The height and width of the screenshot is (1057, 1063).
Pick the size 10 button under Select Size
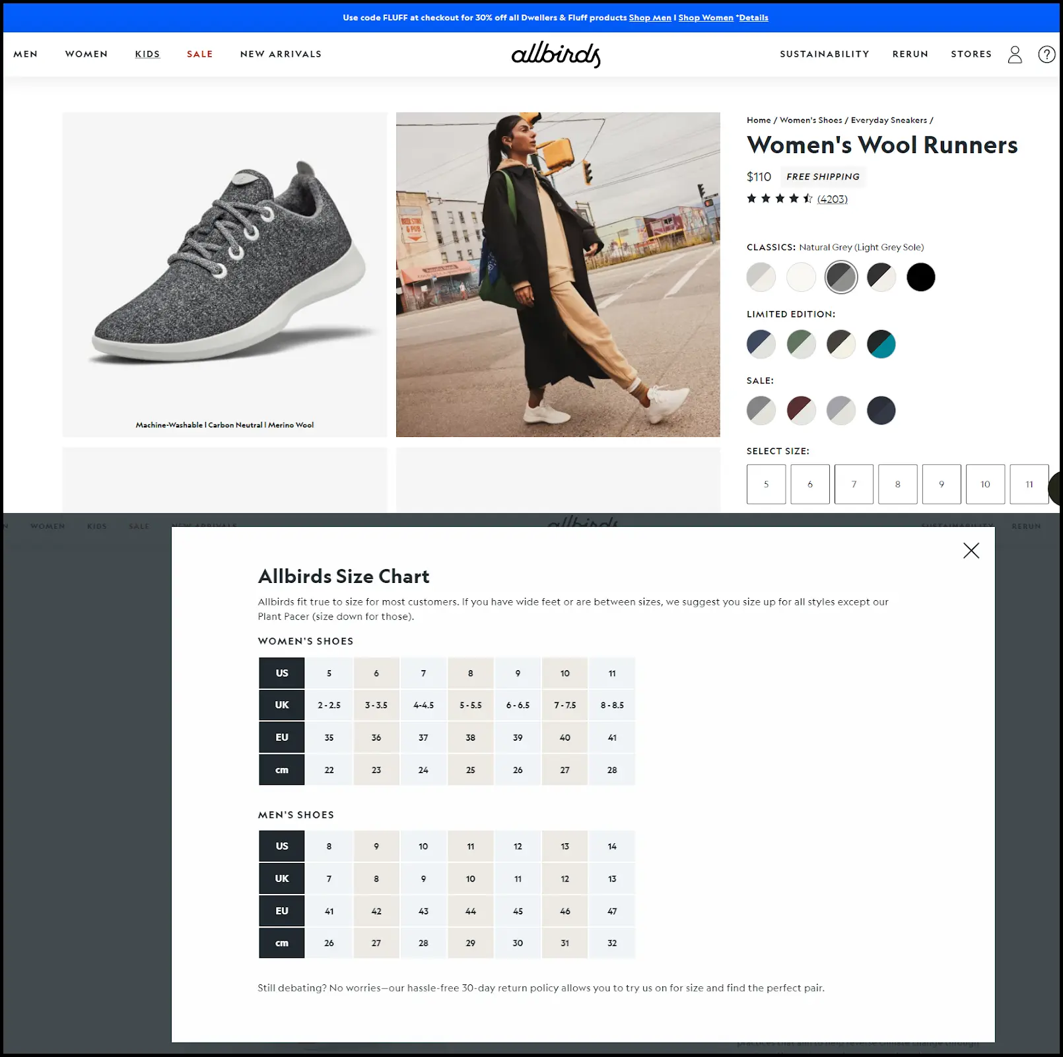[985, 484]
